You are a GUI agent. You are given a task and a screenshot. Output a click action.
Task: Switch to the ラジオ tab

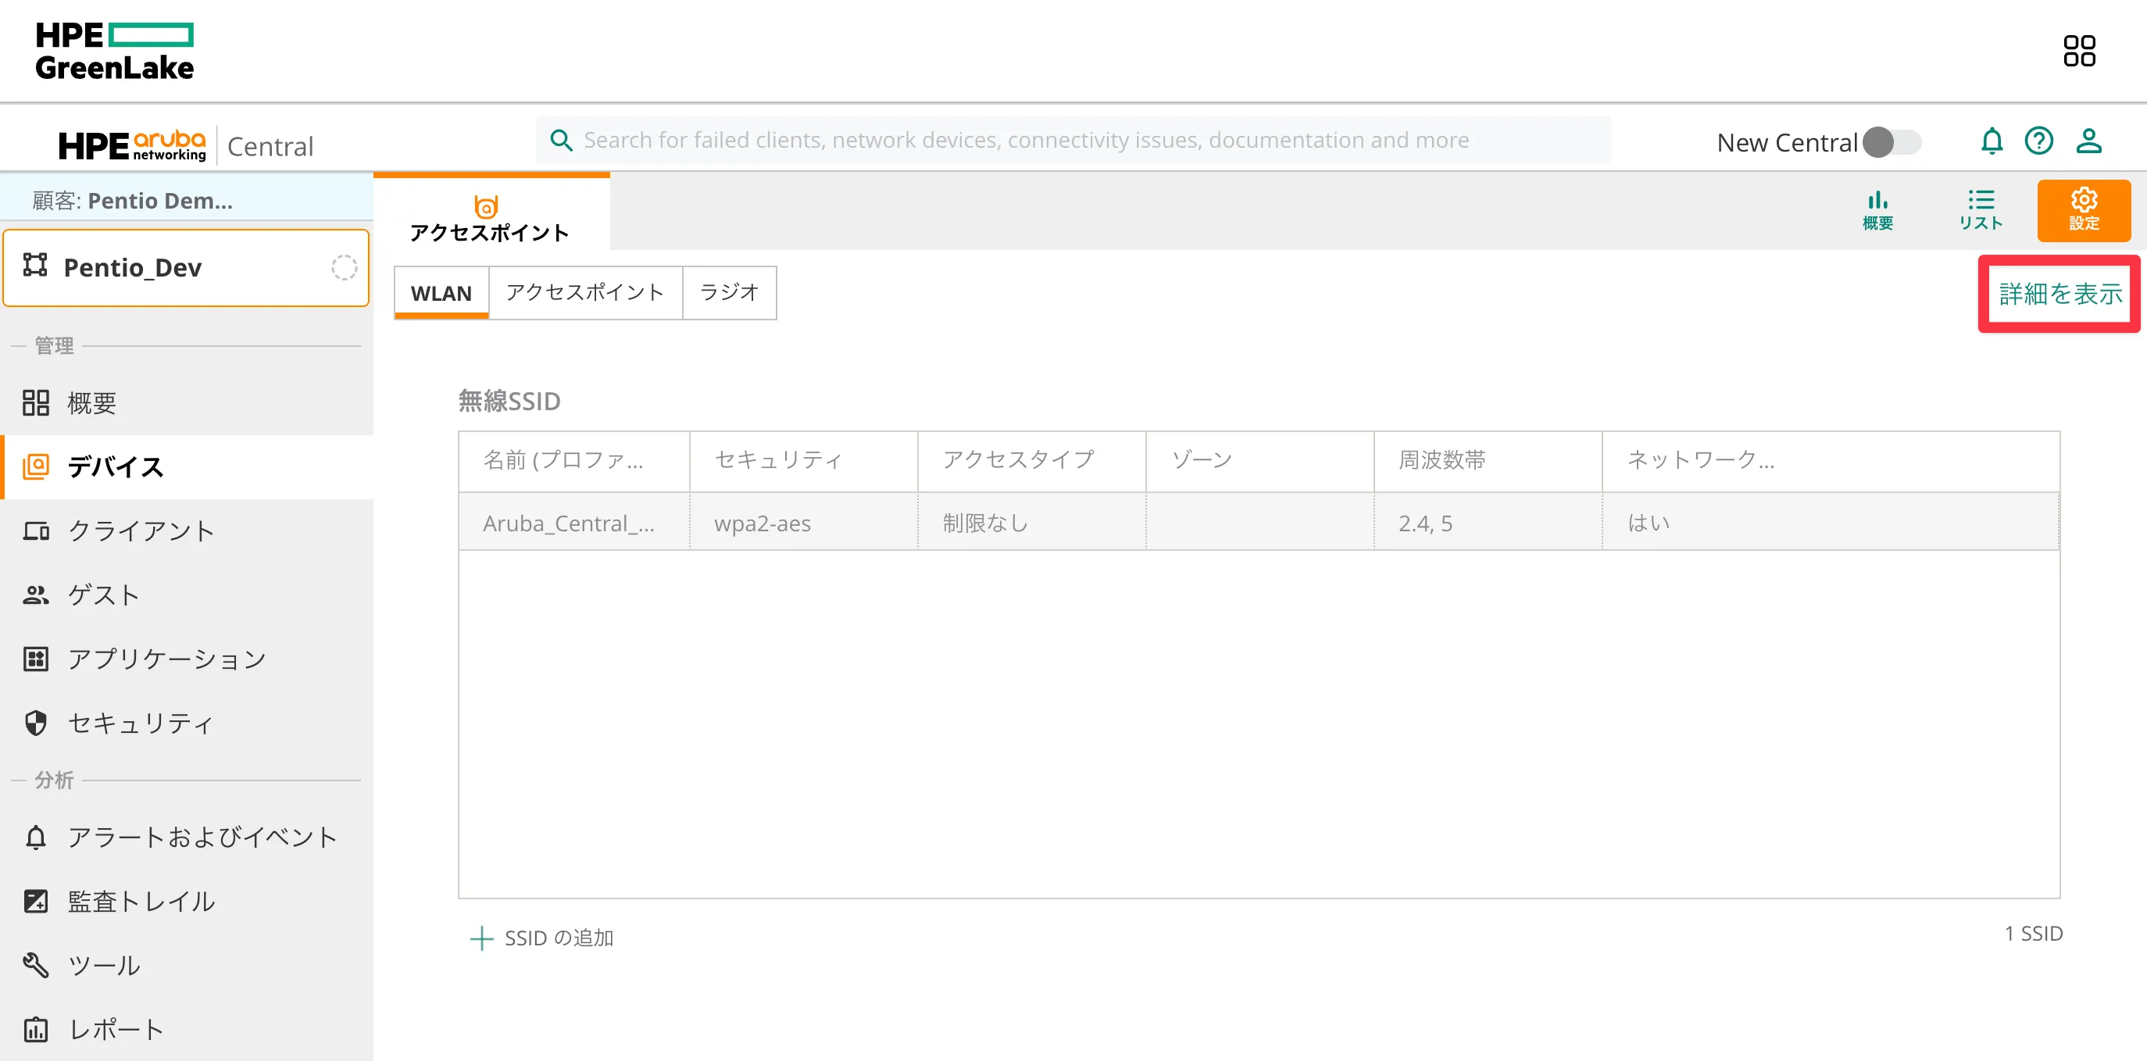[728, 292]
